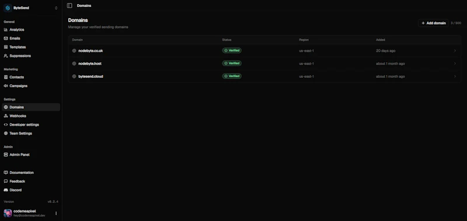Click globe icon beside nodebyte.co.uk
This screenshot has height=221, width=467.
[74, 51]
